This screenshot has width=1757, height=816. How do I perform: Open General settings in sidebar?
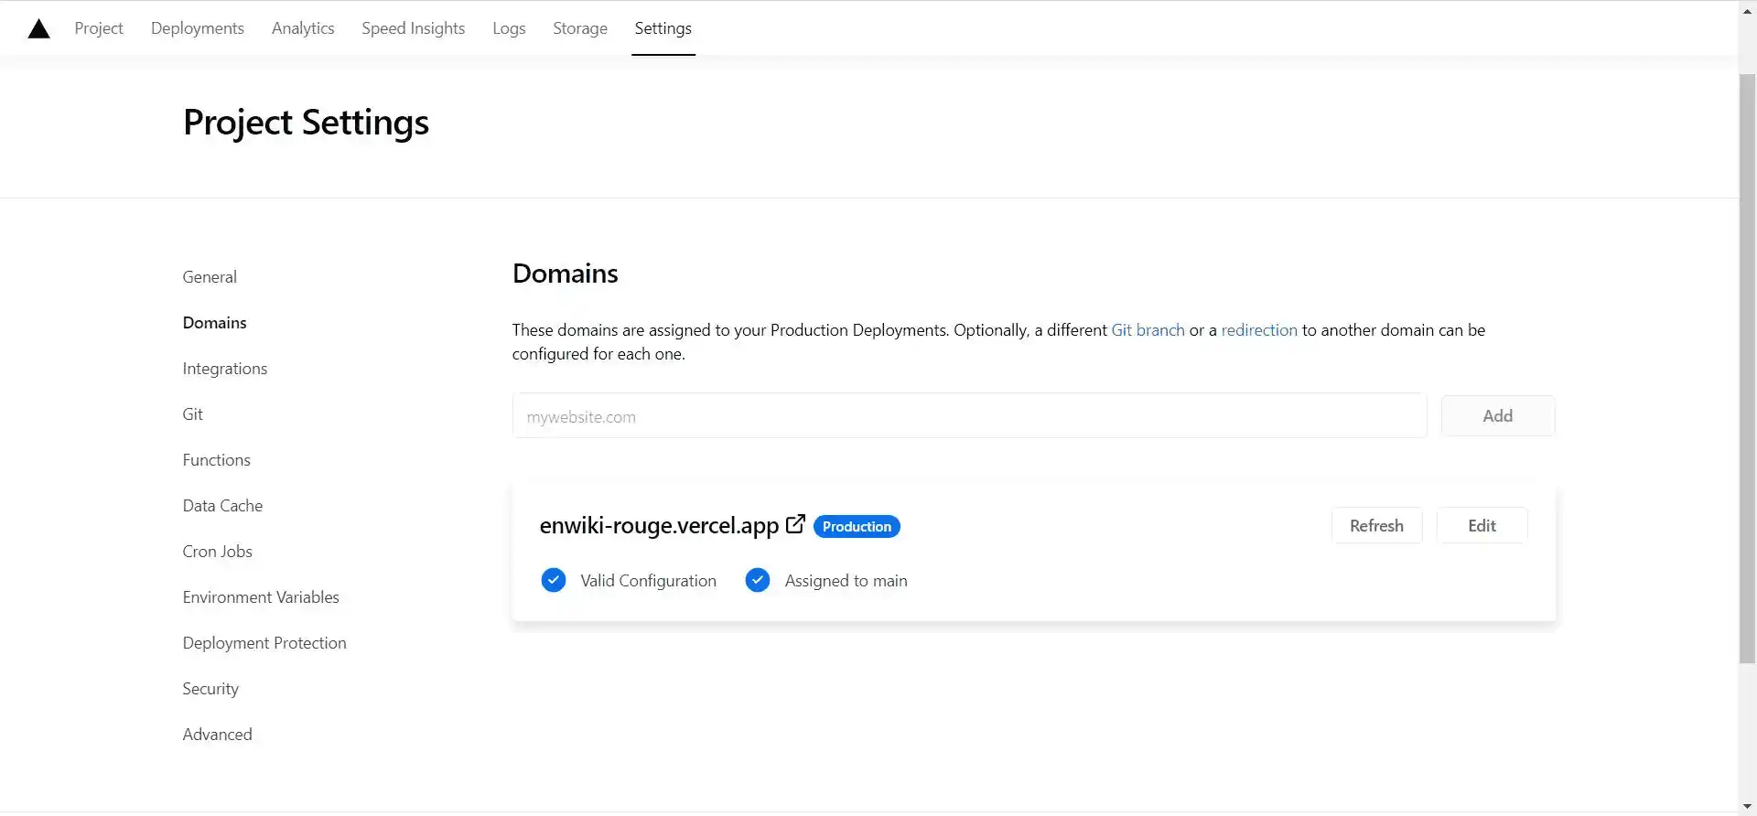click(x=210, y=277)
